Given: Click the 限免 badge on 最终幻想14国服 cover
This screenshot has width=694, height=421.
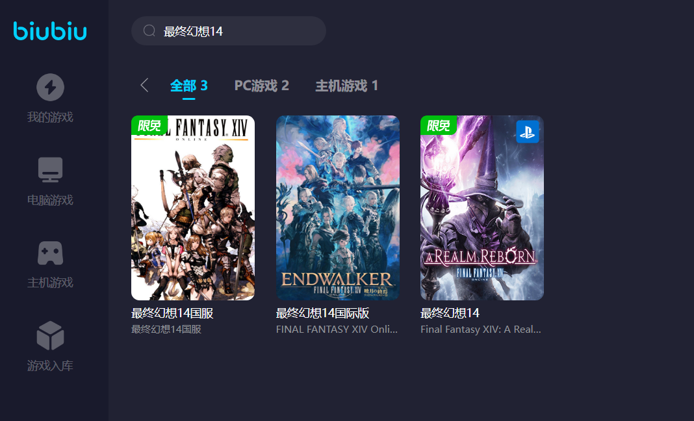Looking at the screenshot, I should pos(149,125).
